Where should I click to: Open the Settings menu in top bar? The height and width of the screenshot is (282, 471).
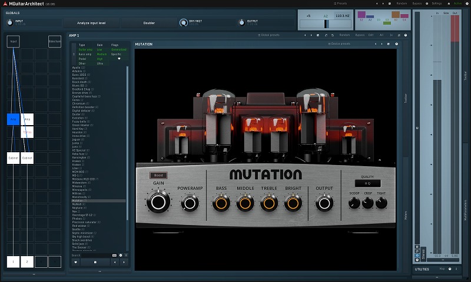436,3
